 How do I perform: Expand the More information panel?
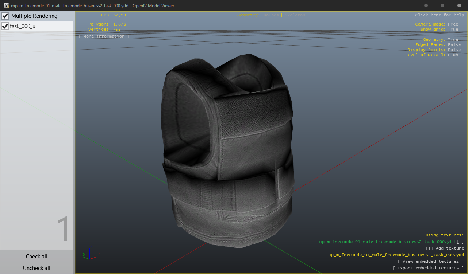(104, 36)
